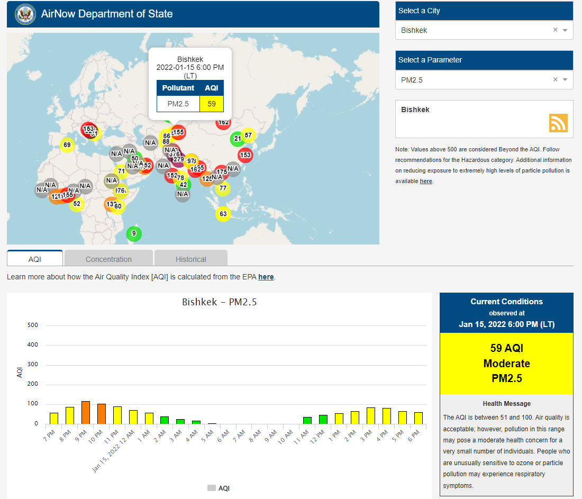Viewport: 582px width, 499px height.
Task: Clear the PM2.5 parameter selection
Action: click(x=555, y=80)
